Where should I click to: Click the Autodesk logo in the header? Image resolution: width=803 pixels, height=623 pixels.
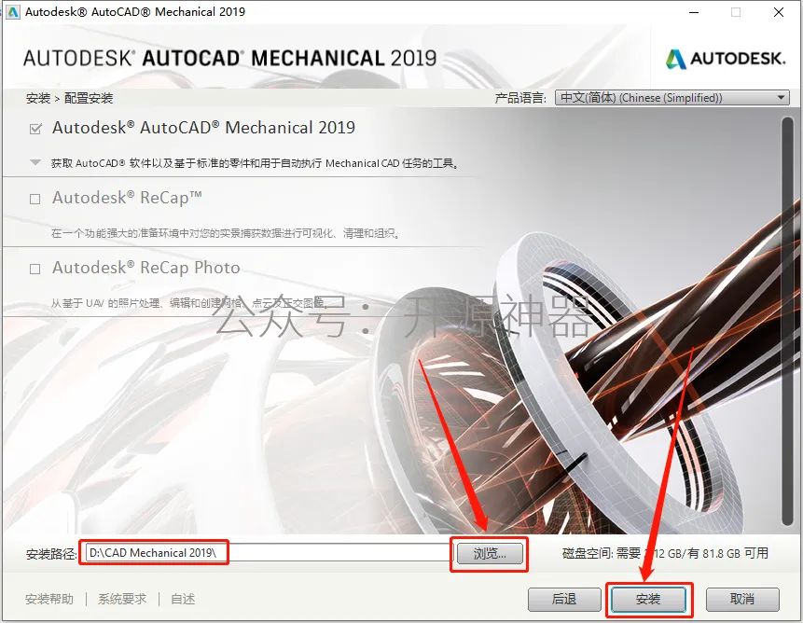[726, 59]
